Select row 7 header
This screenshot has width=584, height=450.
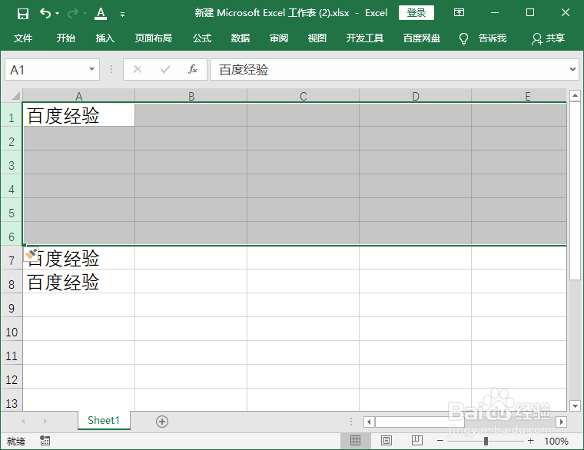[x=12, y=257]
